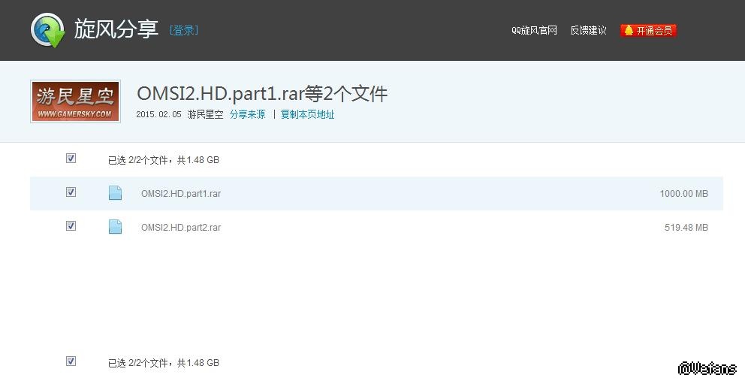Click the red 开通会员 button

point(648,30)
